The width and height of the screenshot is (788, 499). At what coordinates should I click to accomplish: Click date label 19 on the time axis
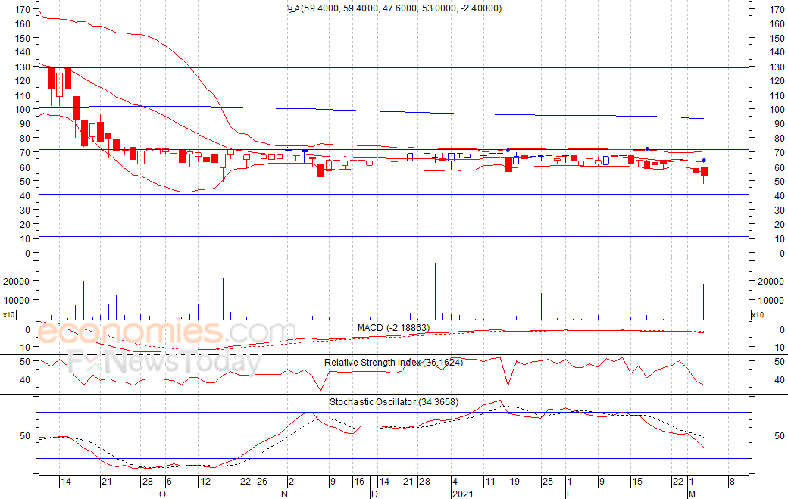(514, 482)
